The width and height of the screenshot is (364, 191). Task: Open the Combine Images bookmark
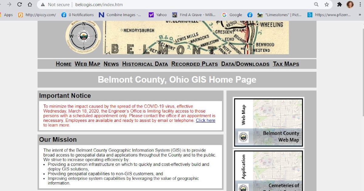120,15
